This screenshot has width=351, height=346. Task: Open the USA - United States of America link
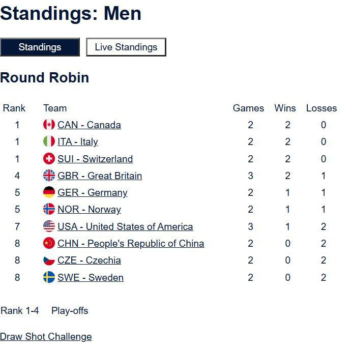pos(125,227)
